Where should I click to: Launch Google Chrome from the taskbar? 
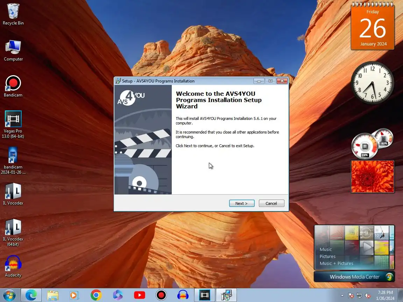pos(96,295)
